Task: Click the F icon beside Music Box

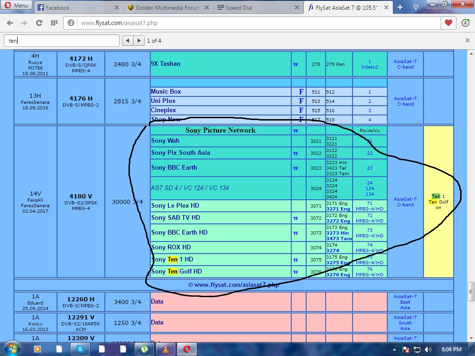Action: point(301,92)
